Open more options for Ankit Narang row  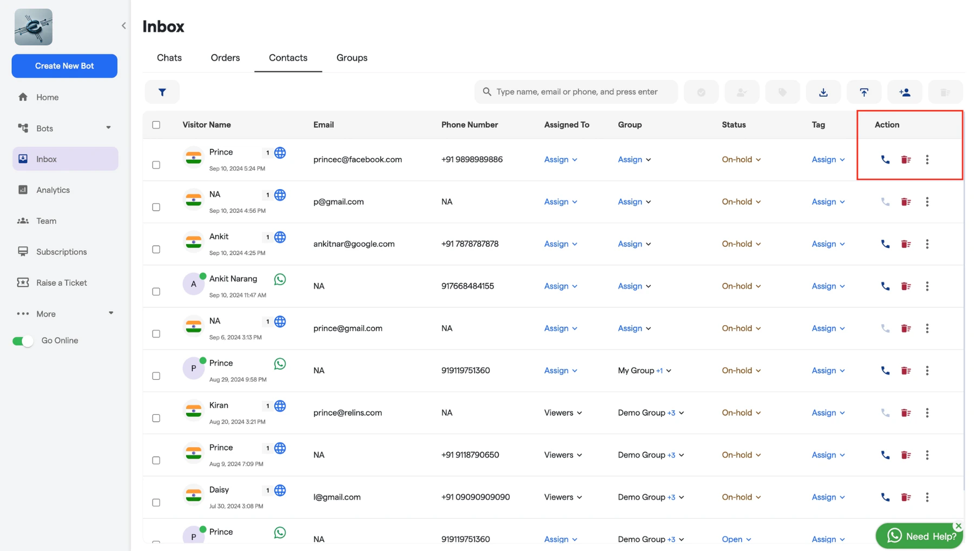[x=927, y=286]
